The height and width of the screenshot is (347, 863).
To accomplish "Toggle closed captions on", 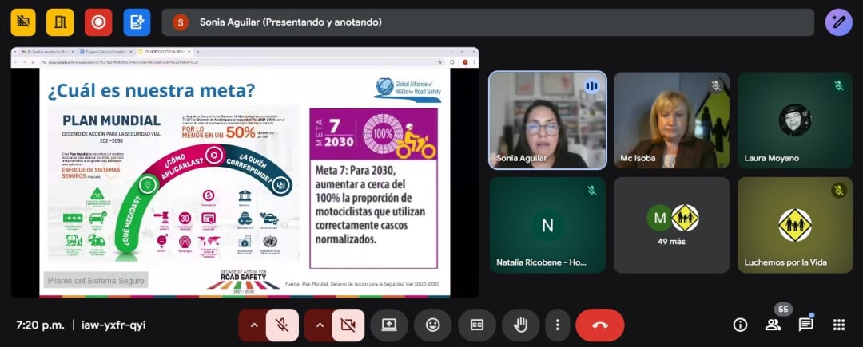I will (x=477, y=325).
